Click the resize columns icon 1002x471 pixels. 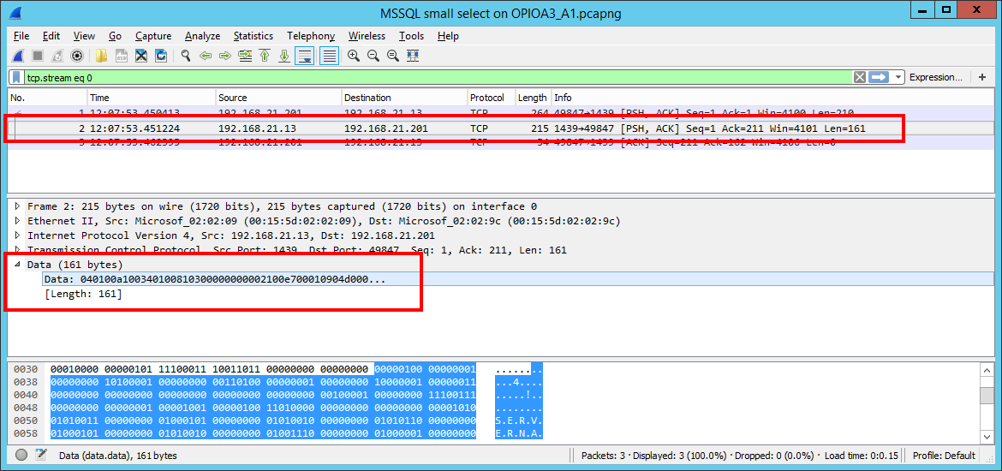pos(413,56)
